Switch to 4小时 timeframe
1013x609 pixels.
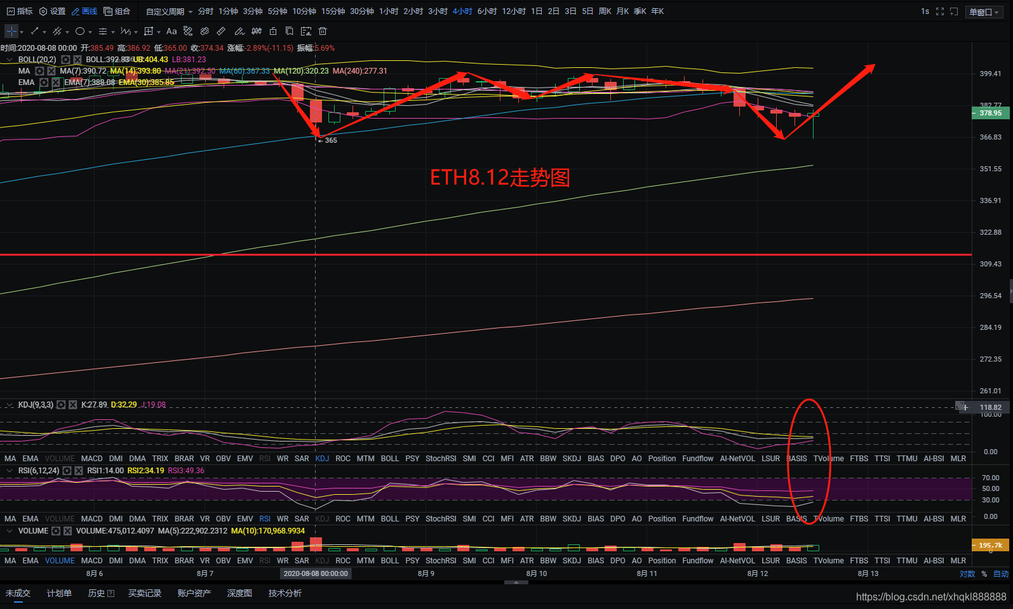[x=462, y=11]
